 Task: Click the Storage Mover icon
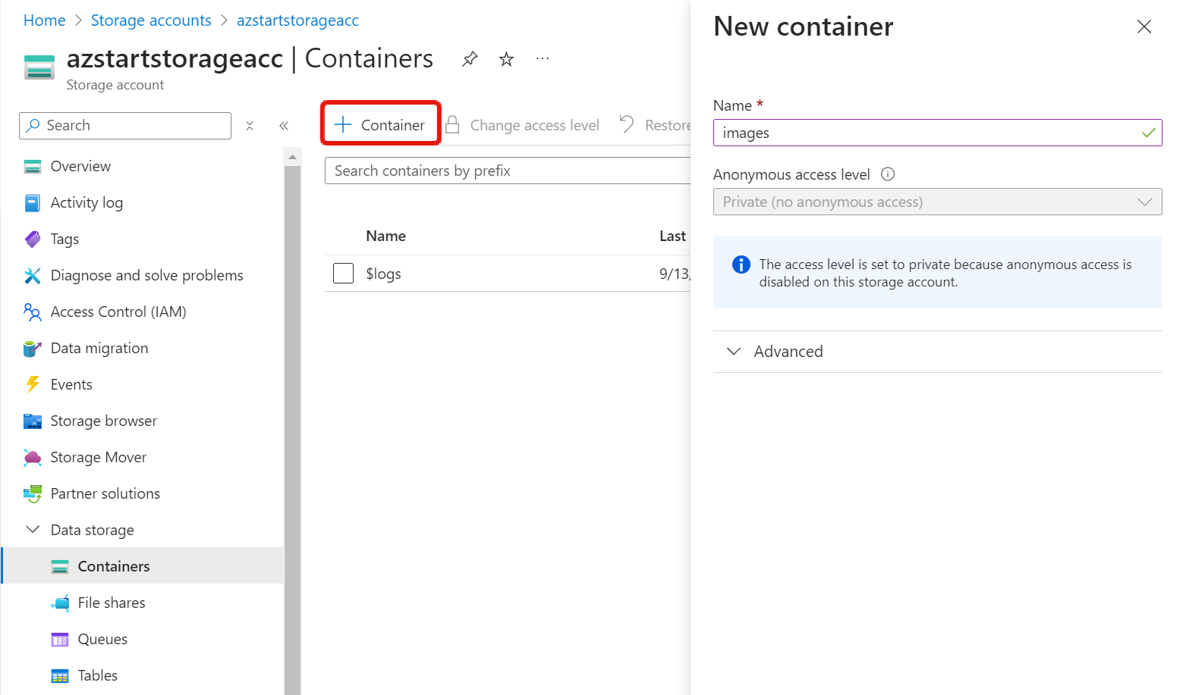(x=33, y=458)
